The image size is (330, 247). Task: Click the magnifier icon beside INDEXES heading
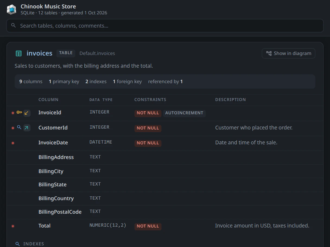click(18, 244)
